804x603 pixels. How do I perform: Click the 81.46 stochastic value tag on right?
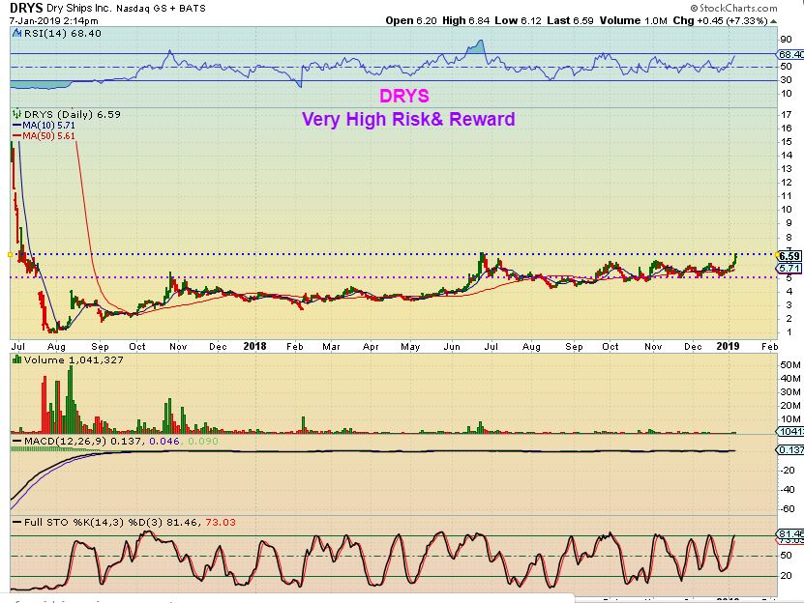[x=790, y=533]
